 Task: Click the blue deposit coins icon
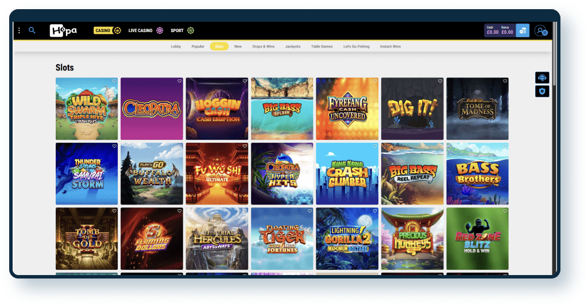click(523, 30)
